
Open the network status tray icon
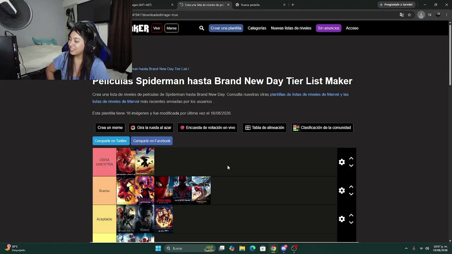421,248
